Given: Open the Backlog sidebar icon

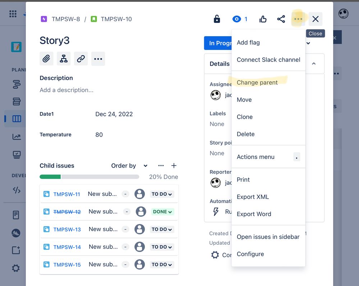Looking at the screenshot, I should tap(17, 101).
